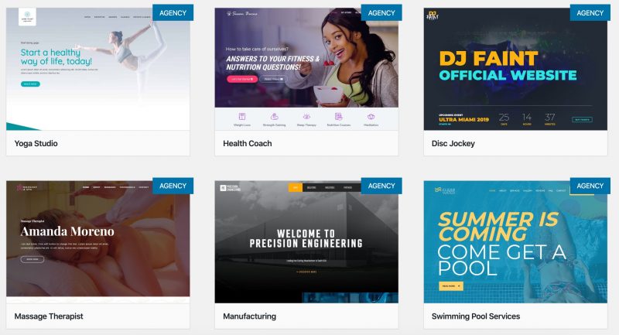Image resolution: width=619 pixels, height=335 pixels.
Task: Click the Sleep Therapy eye icon
Action: [x=306, y=116]
